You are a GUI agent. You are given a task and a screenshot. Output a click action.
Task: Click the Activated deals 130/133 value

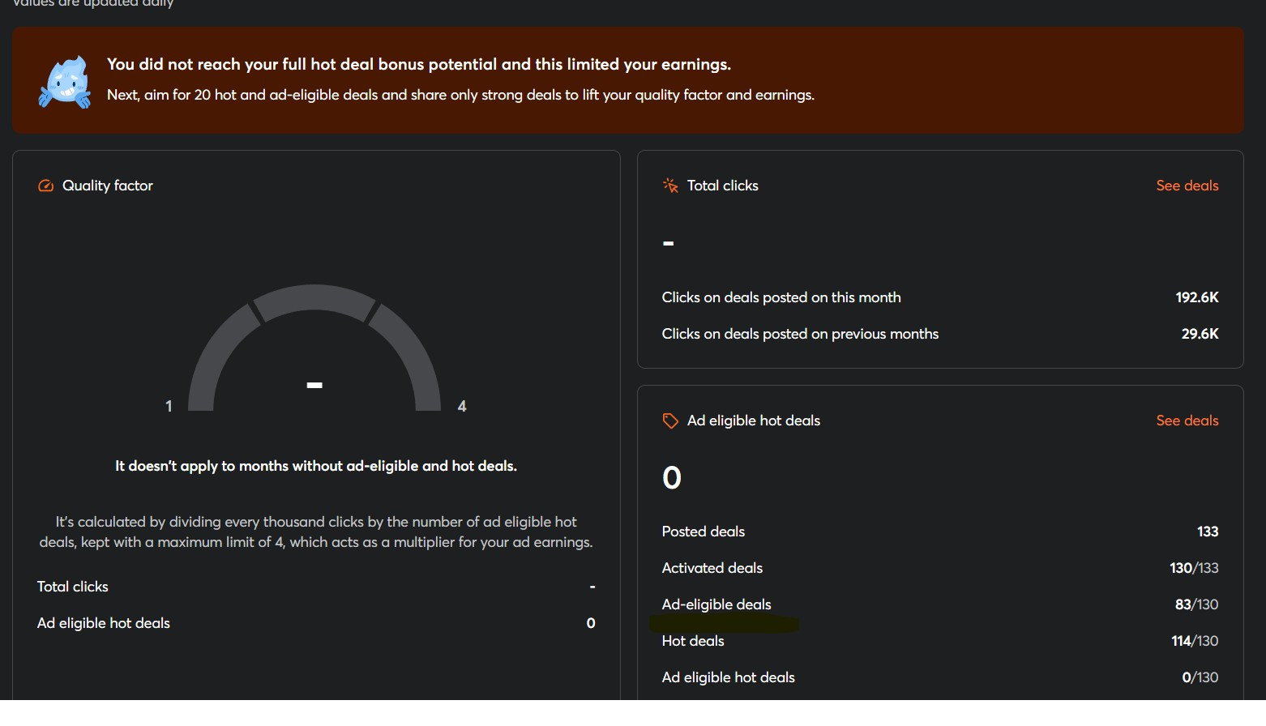pyautogui.click(x=1193, y=568)
